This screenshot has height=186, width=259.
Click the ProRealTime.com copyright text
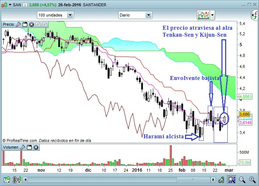20,141
